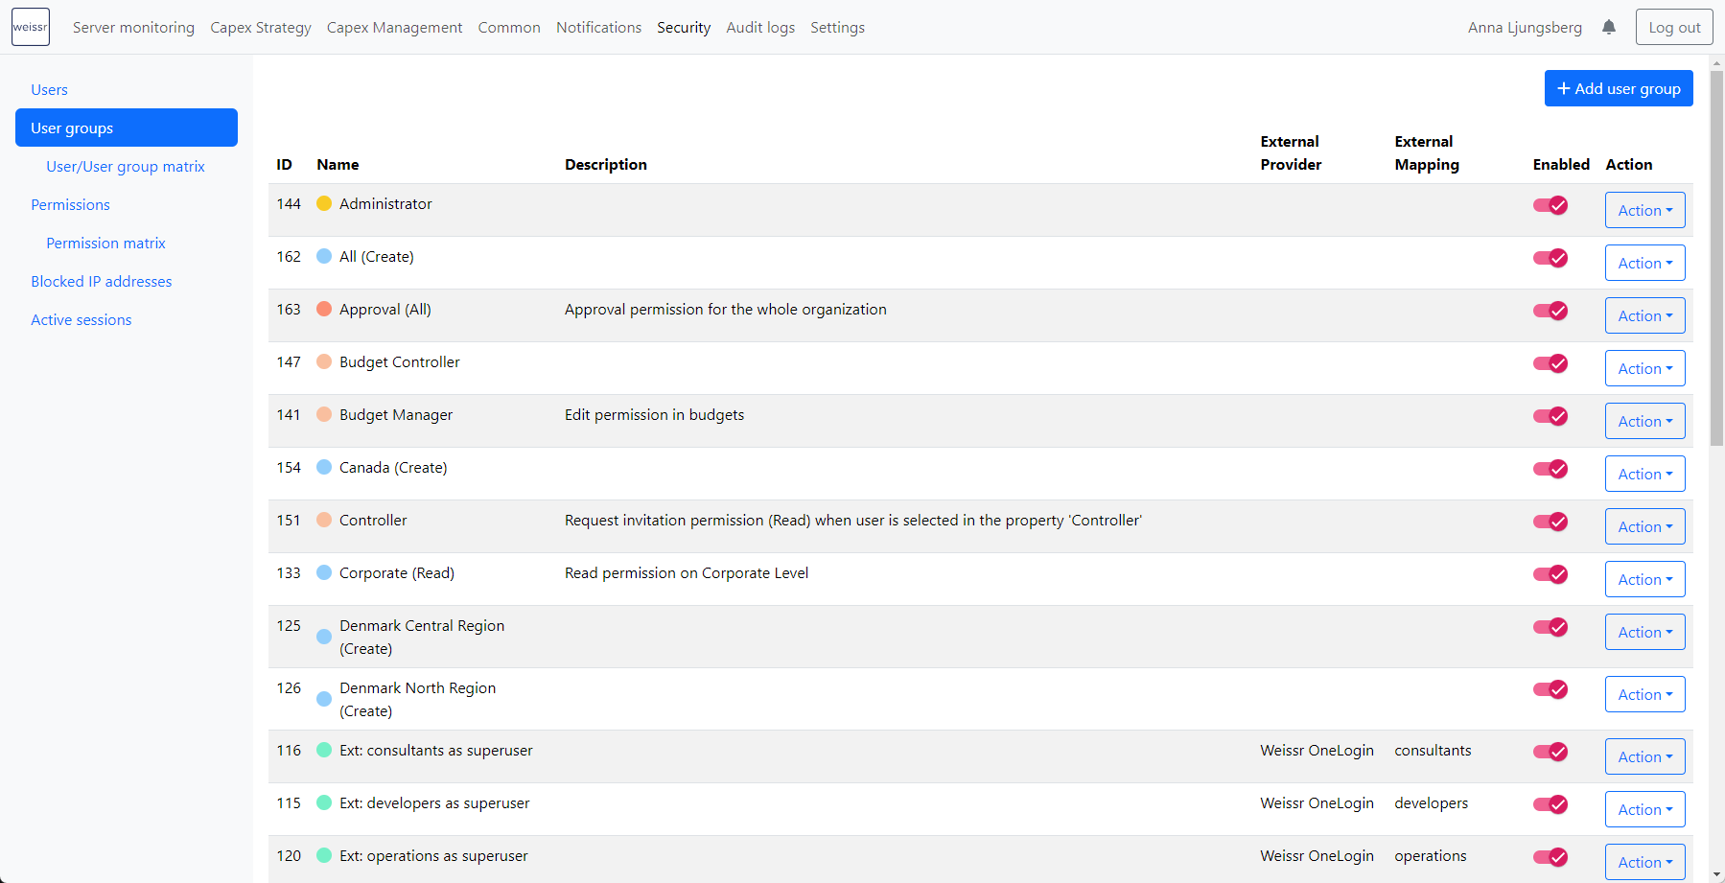Toggle off the Budget Controller group
The image size is (1725, 883).
tap(1550, 363)
